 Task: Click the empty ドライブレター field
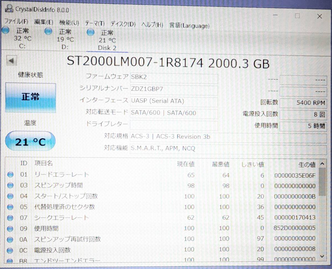(x=174, y=125)
